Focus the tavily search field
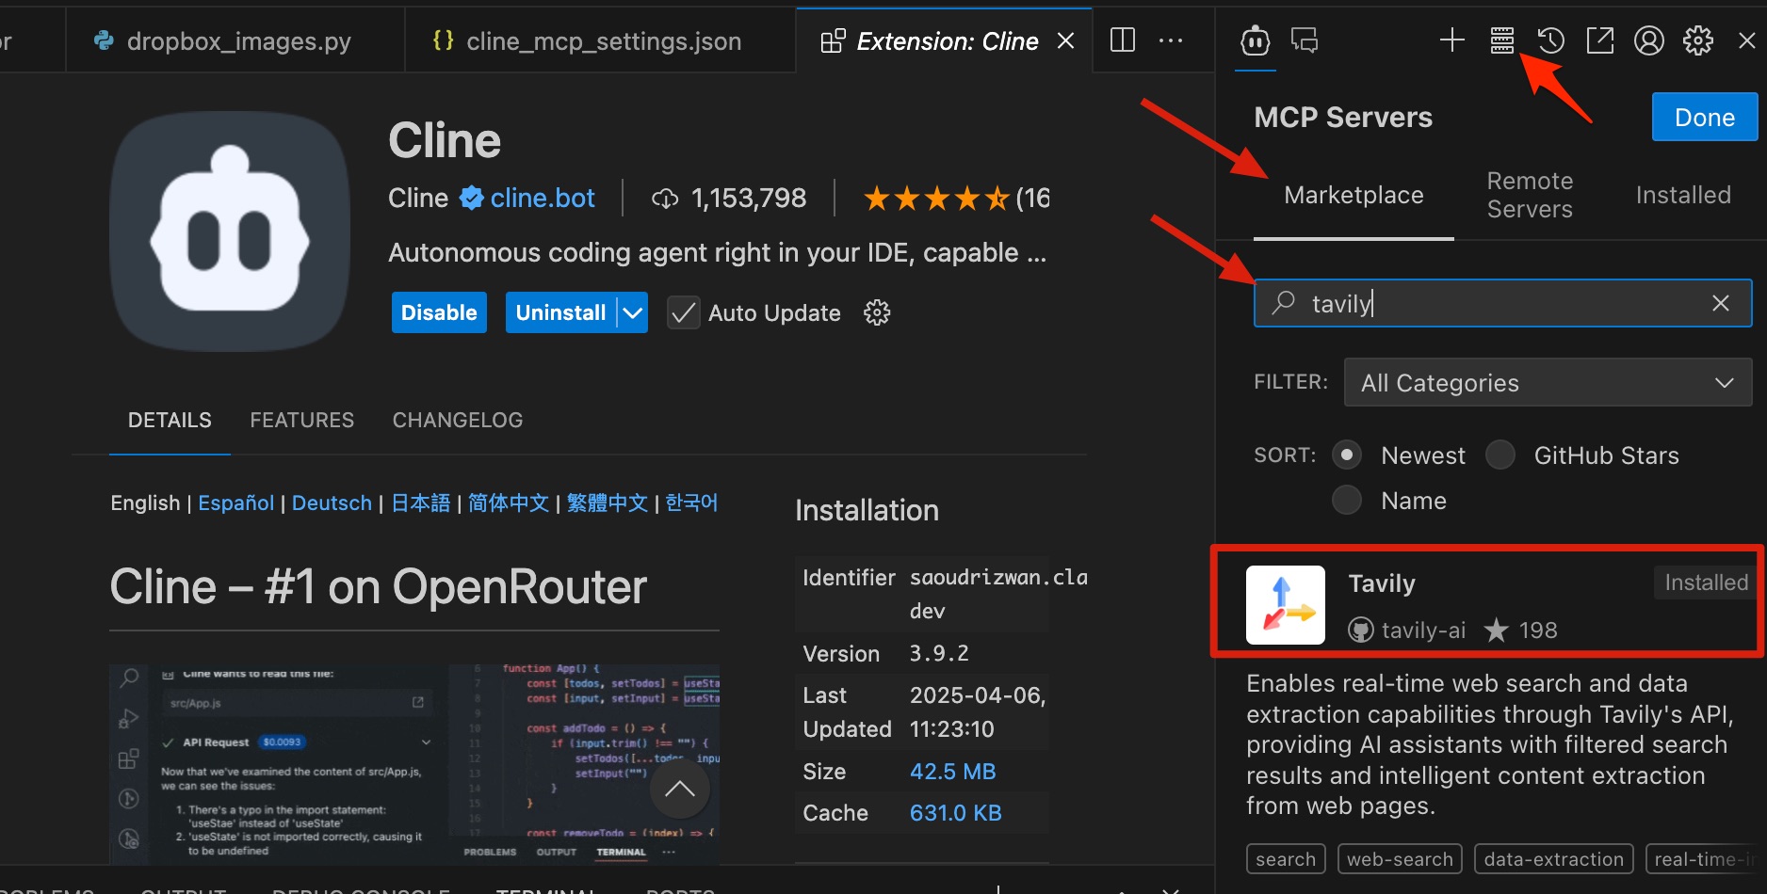Viewport: 1767px width, 894px height. [x=1502, y=303]
